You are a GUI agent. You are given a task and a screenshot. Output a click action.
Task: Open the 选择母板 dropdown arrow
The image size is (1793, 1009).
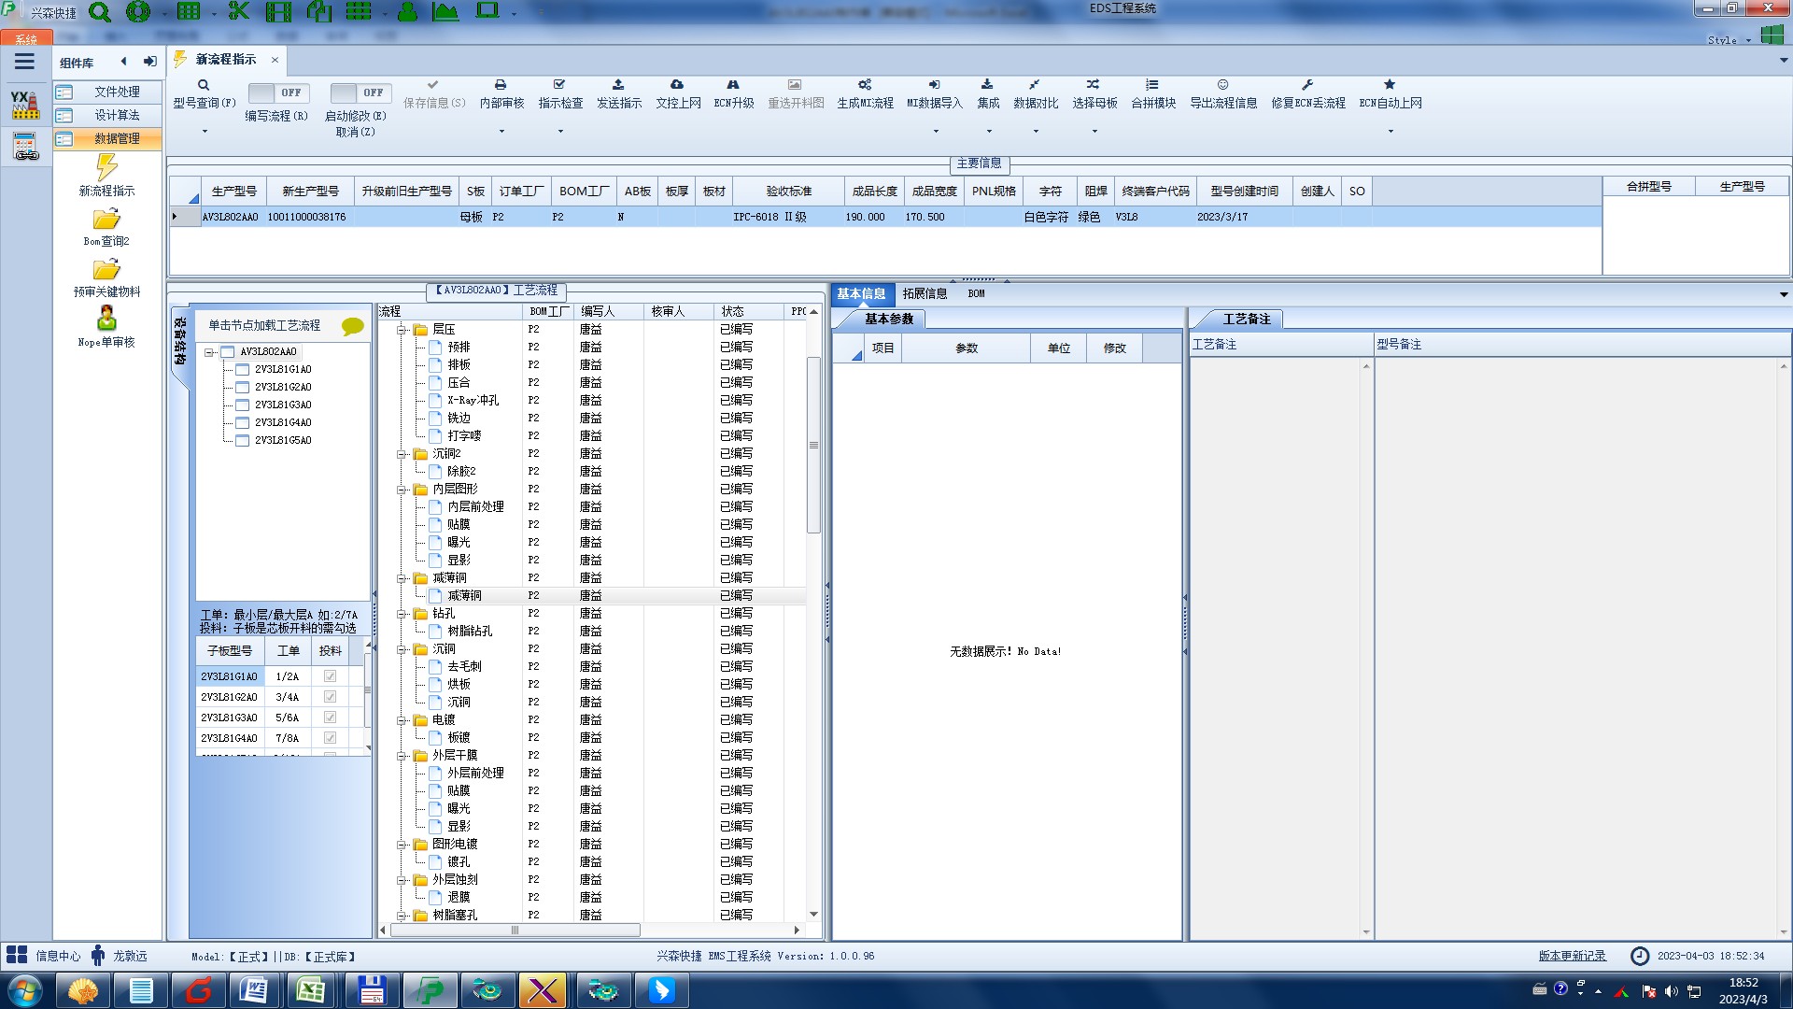pos(1094,131)
